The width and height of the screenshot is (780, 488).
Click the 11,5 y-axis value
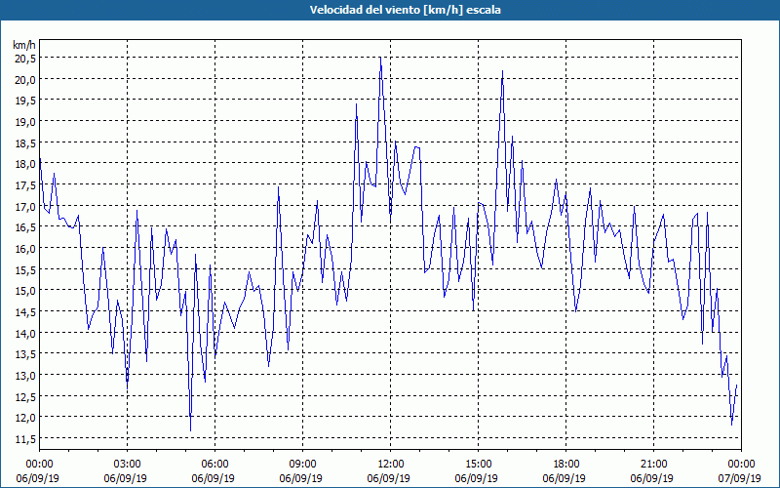coord(26,439)
